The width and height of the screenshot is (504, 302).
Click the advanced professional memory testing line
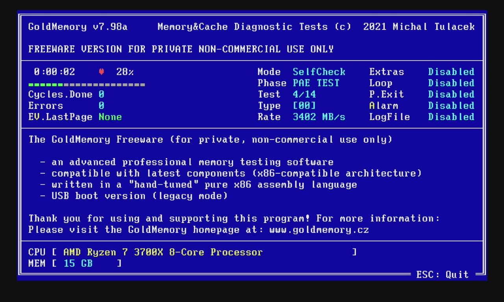click(x=187, y=162)
